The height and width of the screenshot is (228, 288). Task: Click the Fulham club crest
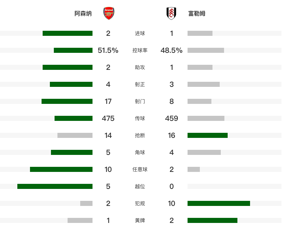pos(171,13)
